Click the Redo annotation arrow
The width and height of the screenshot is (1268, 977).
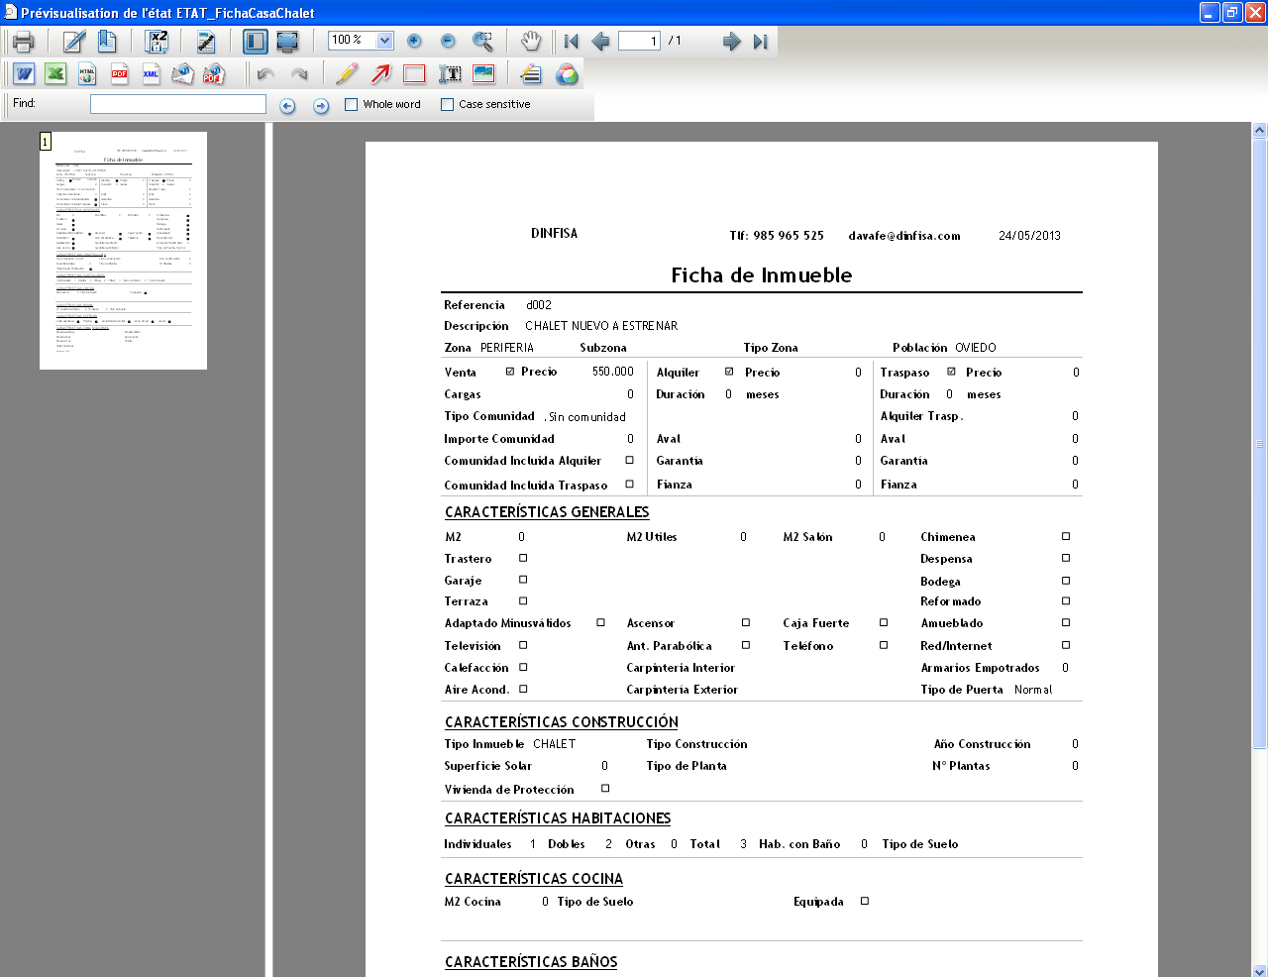point(299,74)
